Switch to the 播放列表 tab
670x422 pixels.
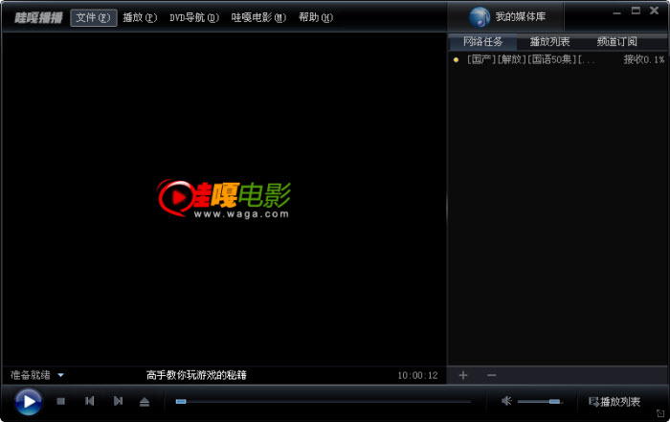[x=549, y=42]
